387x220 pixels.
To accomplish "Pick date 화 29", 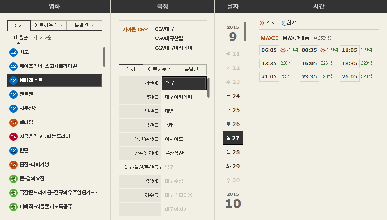I will [233, 167].
